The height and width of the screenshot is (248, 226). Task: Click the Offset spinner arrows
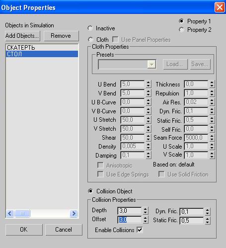pos(145,220)
